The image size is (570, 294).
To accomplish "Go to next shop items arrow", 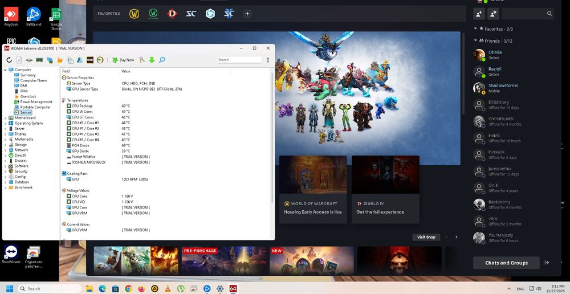I will pyautogui.click(x=456, y=237).
